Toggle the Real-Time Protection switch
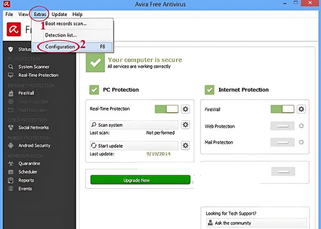321x229 pixels. coord(166,109)
